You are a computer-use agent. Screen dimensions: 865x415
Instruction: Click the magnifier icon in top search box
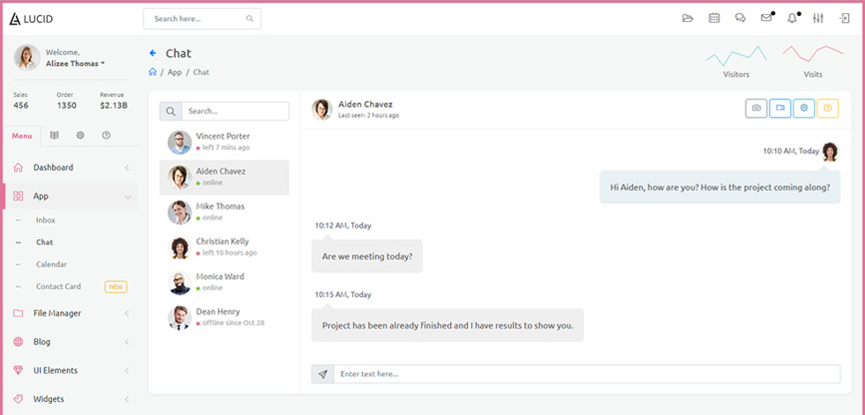(250, 19)
